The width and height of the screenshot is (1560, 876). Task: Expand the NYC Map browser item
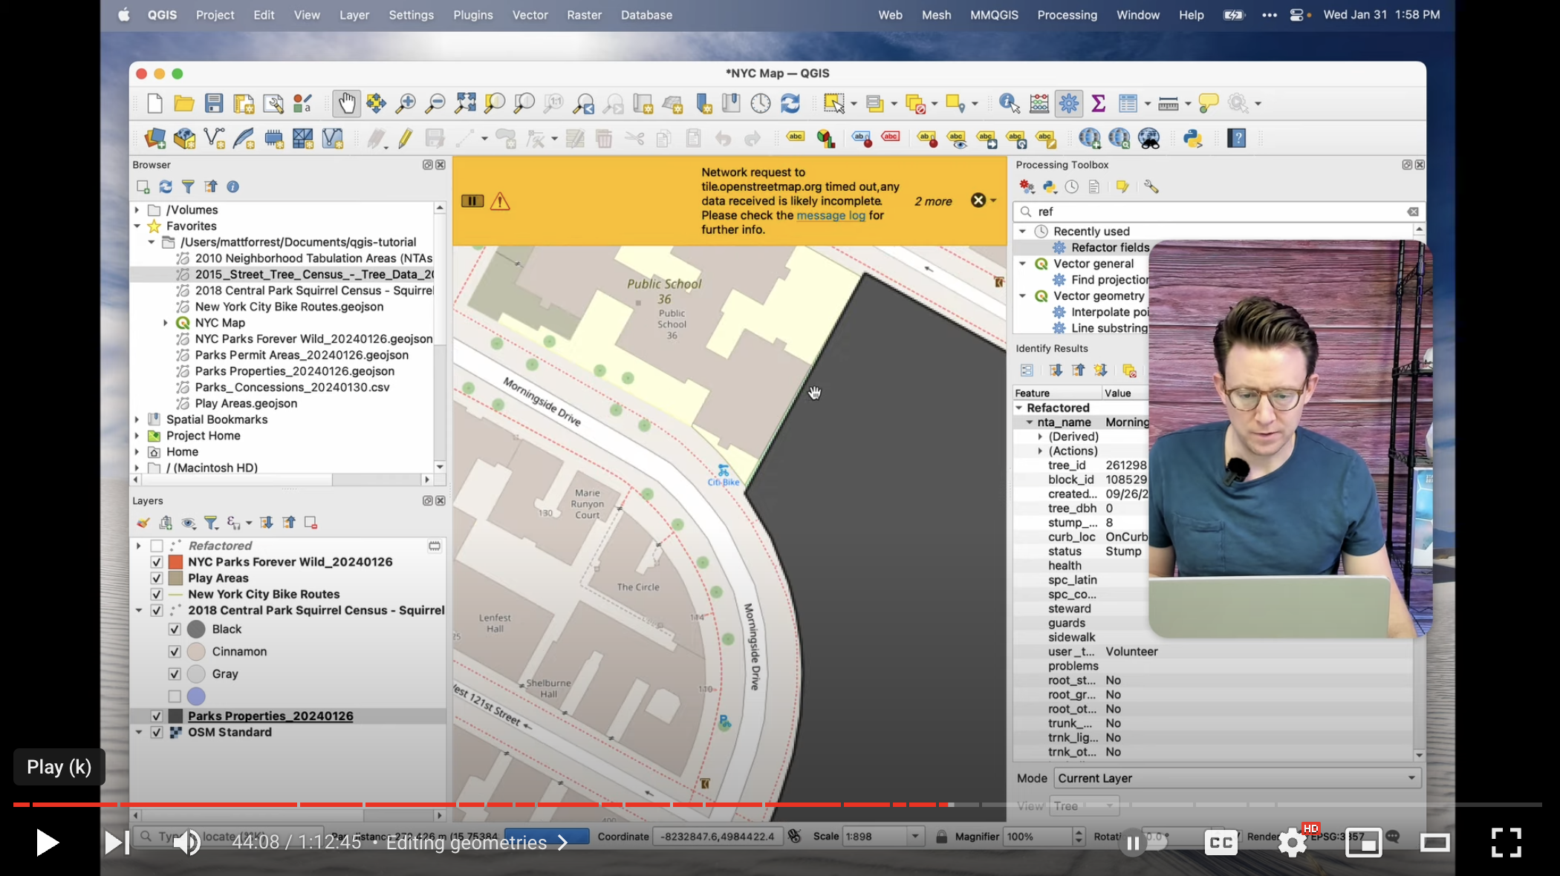click(166, 323)
